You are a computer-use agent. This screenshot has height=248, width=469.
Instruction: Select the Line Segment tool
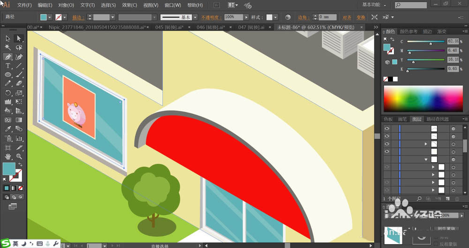19,66
